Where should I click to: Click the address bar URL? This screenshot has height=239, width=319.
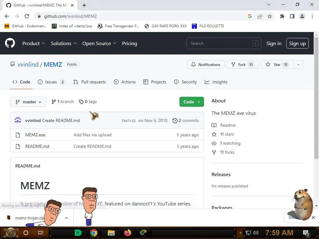tap(70, 16)
